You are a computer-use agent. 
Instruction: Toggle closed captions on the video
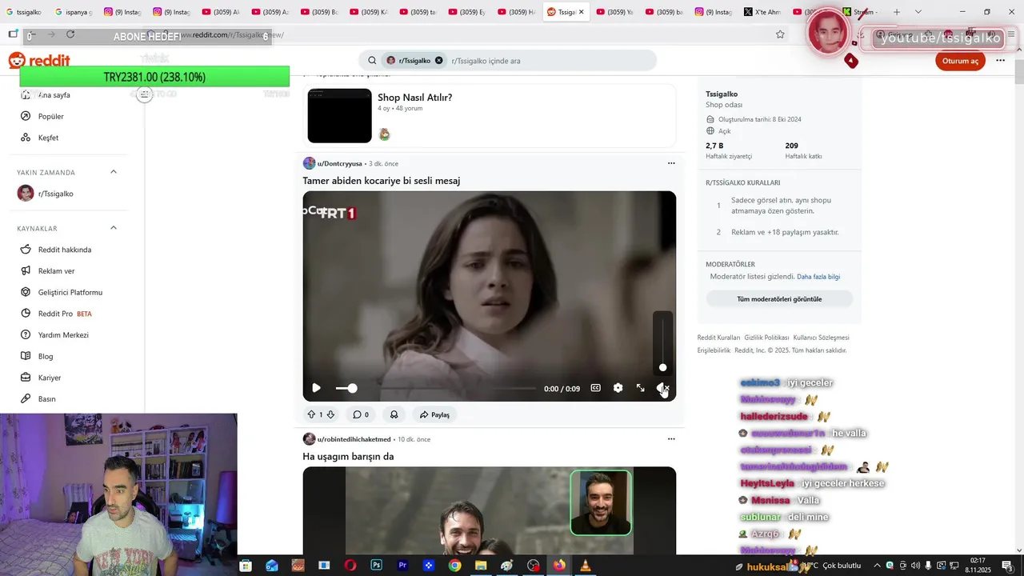click(595, 388)
